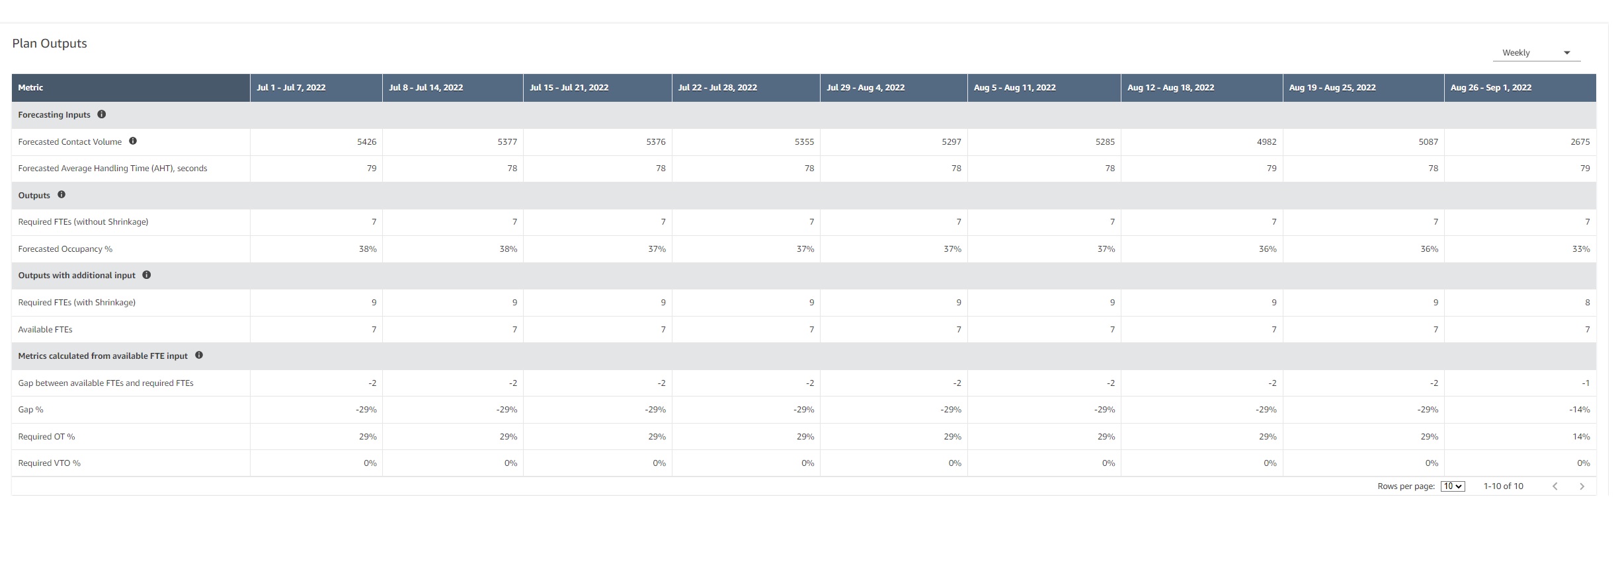Screen dimensions: 1618x571
Task: Select the Jul 1 - Jul 7, 2022 column header
Action: [290, 87]
